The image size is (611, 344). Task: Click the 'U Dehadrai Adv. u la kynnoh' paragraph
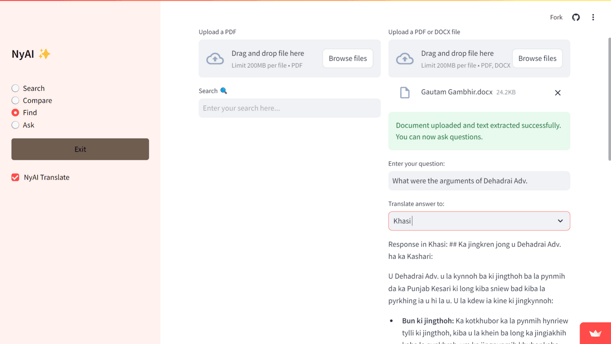(476, 288)
